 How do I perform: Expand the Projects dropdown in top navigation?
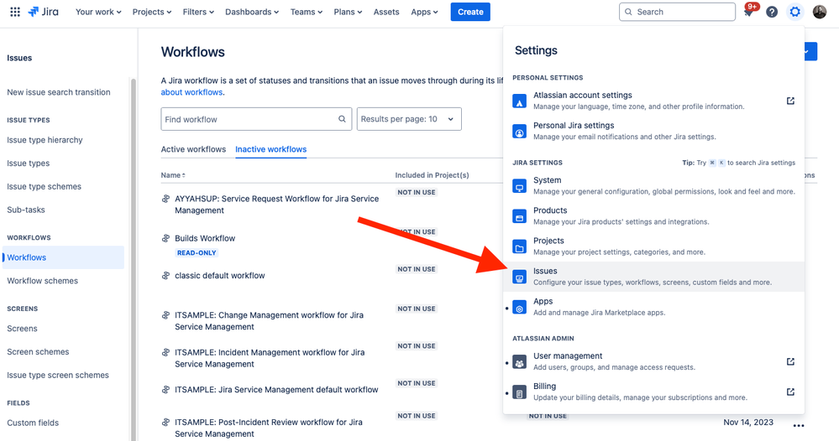(x=152, y=12)
